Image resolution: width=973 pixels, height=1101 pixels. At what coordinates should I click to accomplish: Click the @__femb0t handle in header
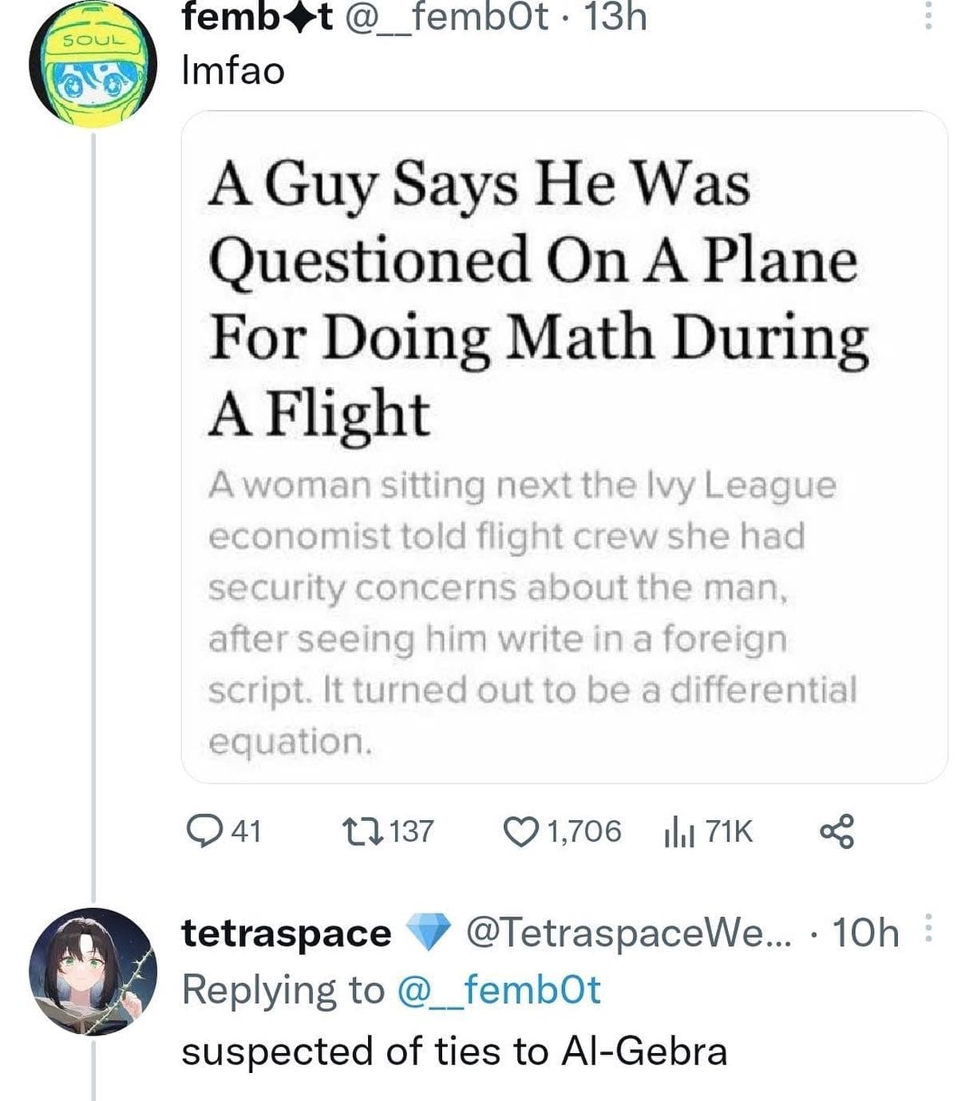[446, 18]
